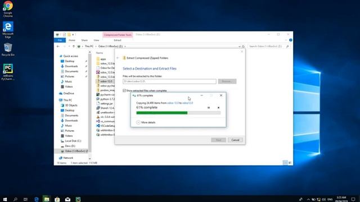Click back arrow in Extract wizard
Image resolution: width=360 pixels, height=202 pixels.
pos(118,58)
